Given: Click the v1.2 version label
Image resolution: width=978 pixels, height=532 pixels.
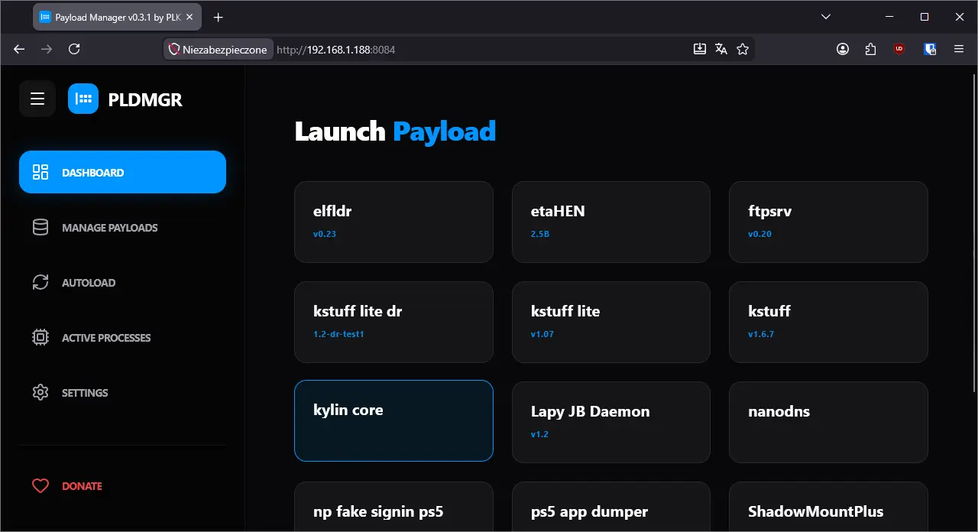Looking at the screenshot, I should coord(539,434).
